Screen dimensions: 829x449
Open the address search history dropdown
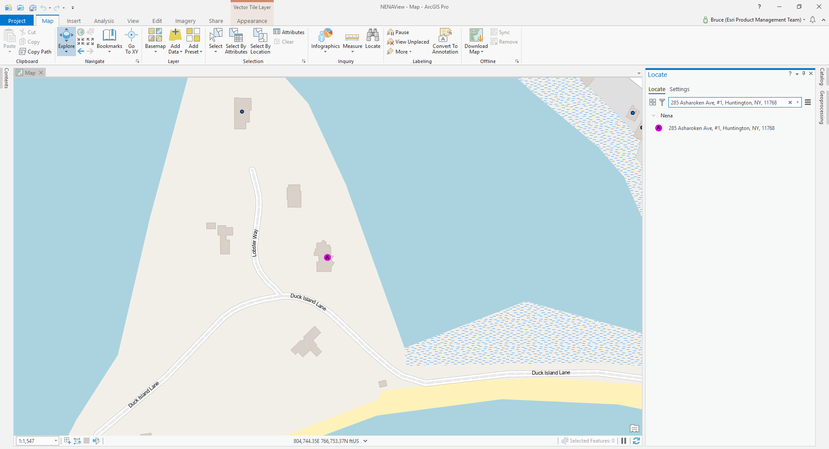[797, 102]
